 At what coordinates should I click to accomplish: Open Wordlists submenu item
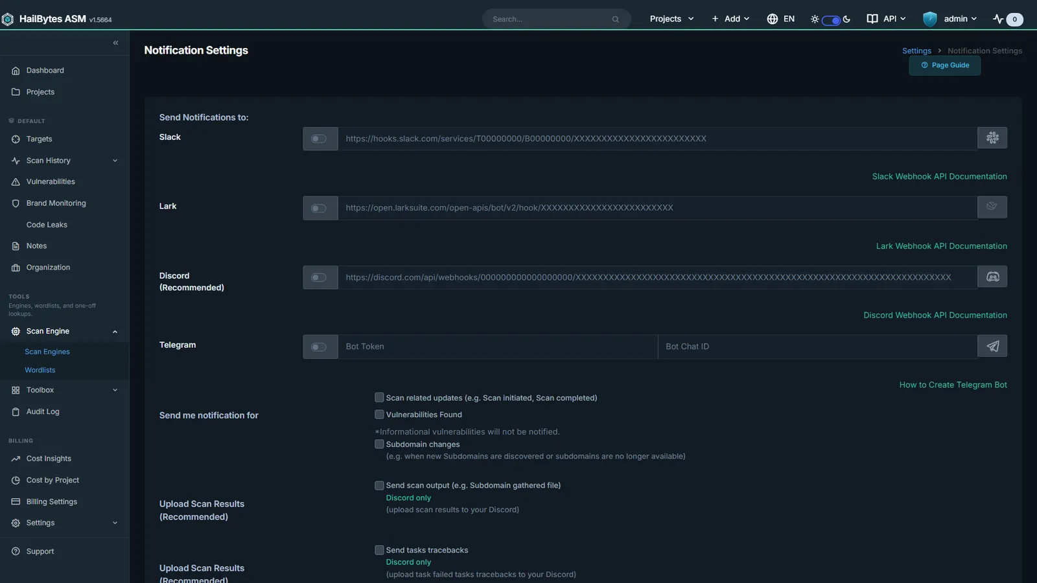40,370
